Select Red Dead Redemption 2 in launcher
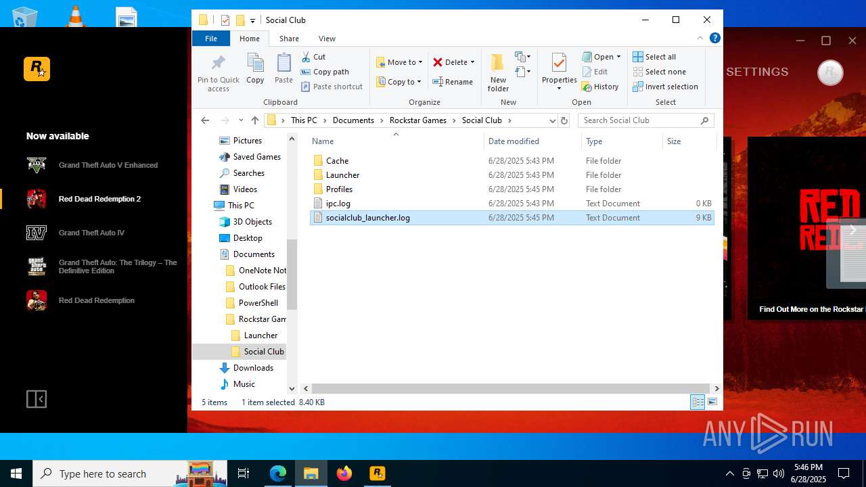866x487 pixels. point(93,199)
